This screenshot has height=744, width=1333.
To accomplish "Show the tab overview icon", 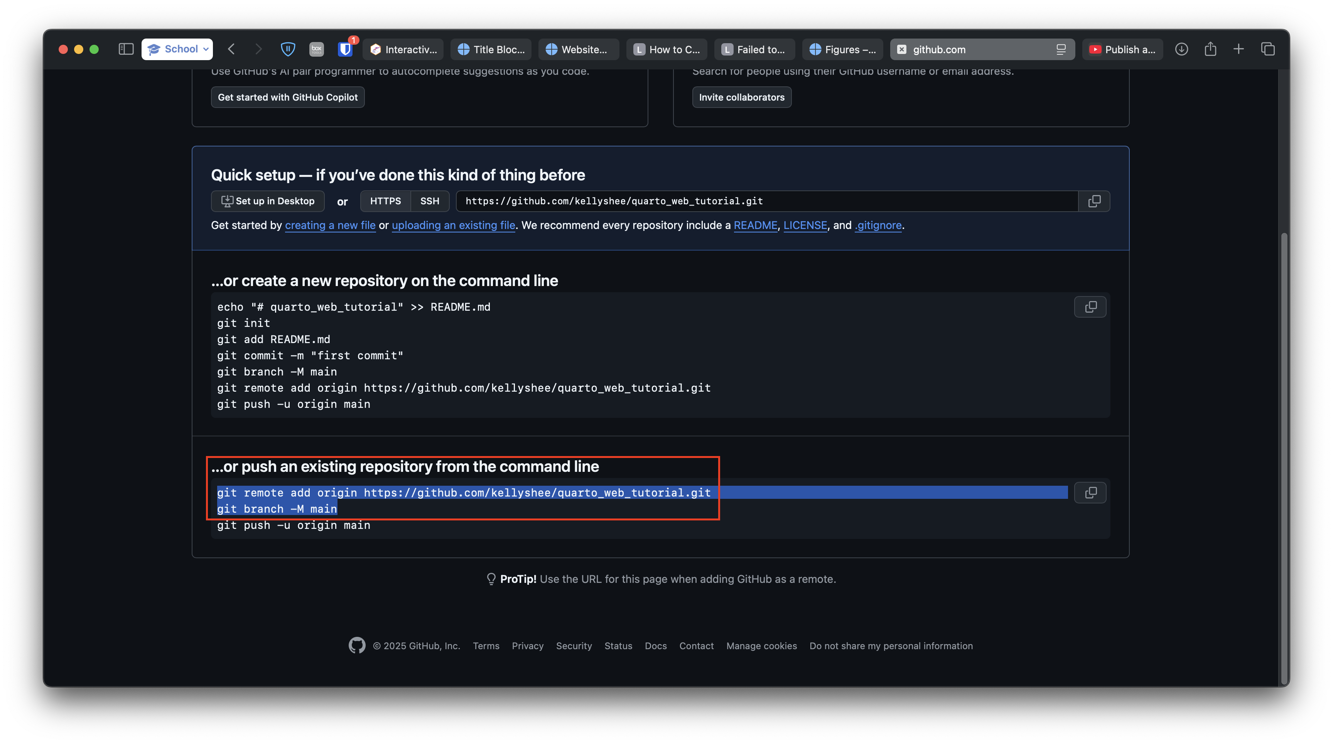I will [1268, 49].
